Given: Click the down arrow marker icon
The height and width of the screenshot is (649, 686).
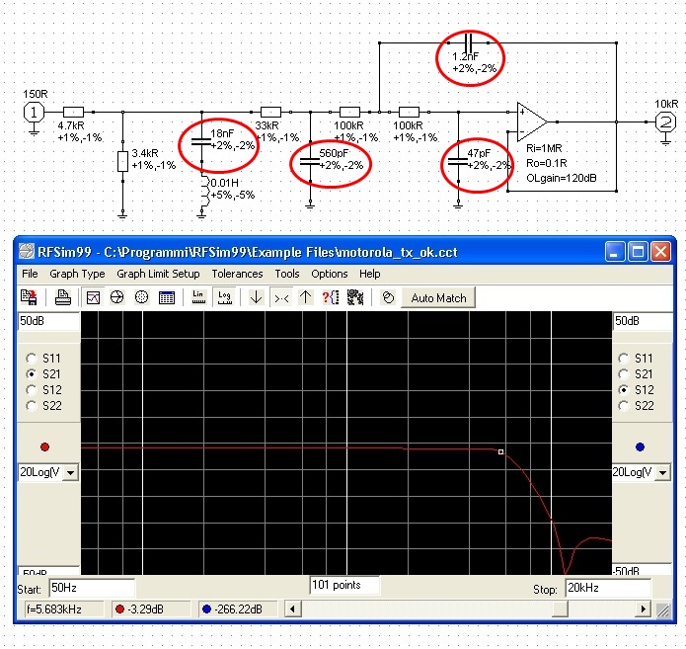Looking at the screenshot, I should click(x=256, y=296).
